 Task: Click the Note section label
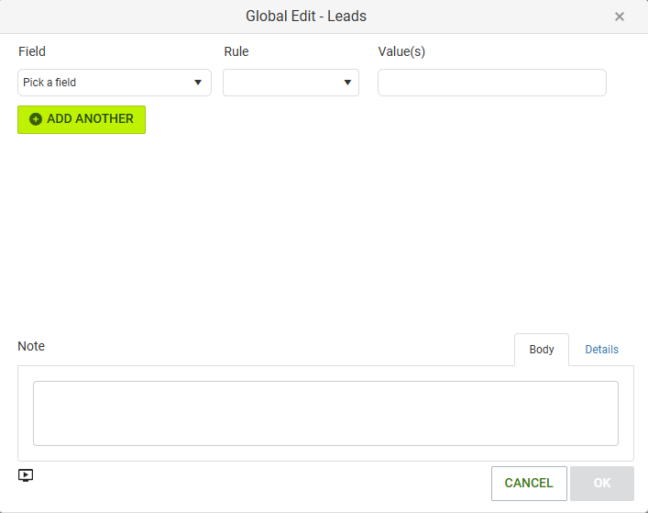pyautogui.click(x=31, y=346)
